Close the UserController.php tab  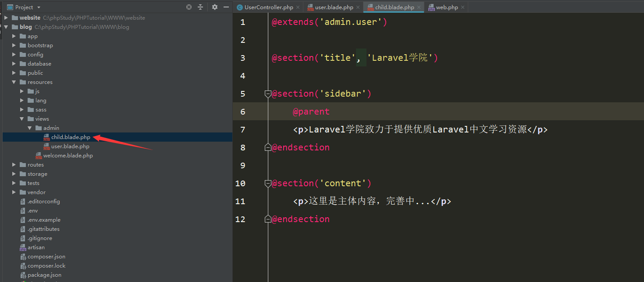298,7
